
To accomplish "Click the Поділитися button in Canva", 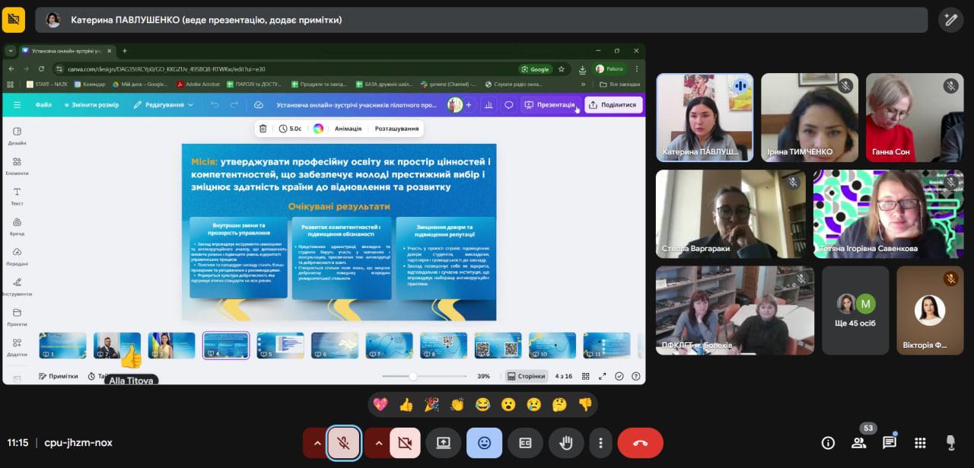I will coord(613,105).
